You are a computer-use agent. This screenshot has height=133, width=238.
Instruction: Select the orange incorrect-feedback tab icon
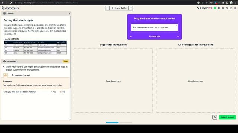tap(6, 75)
